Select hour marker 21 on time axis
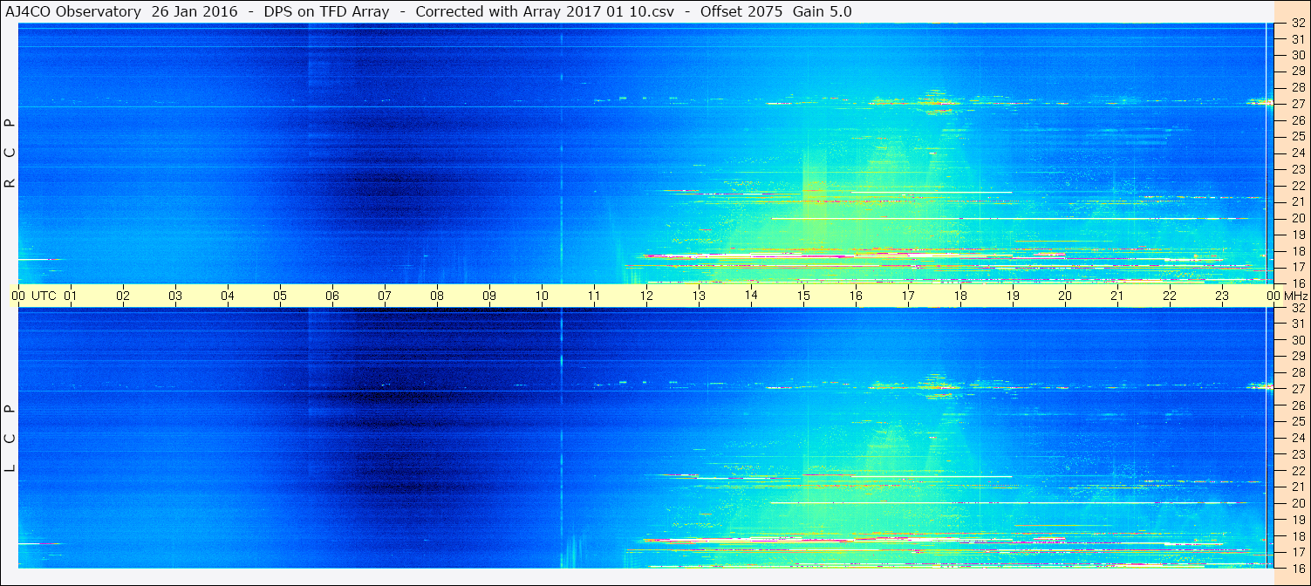This screenshot has width=1311, height=586. (1117, 296)
